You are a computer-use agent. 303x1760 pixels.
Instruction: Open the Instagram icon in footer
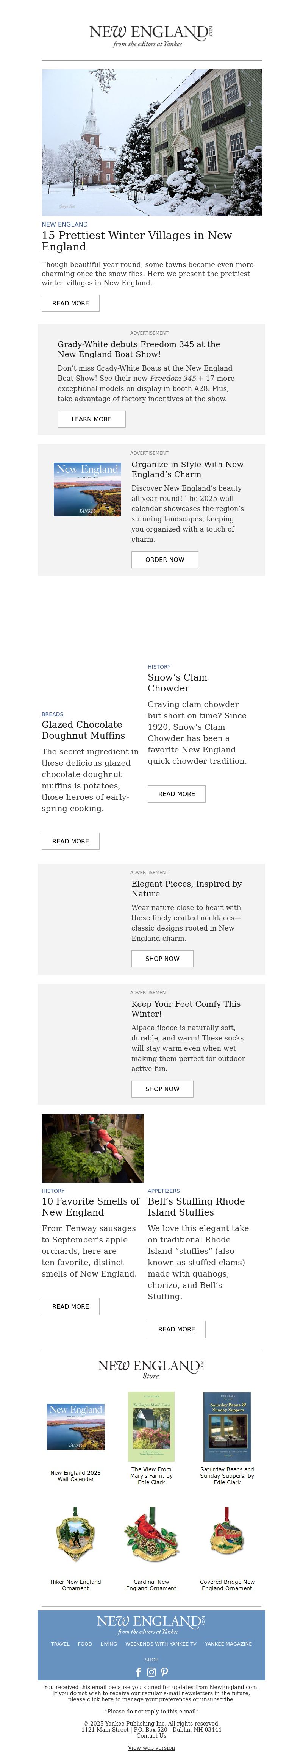[151, 1672]
